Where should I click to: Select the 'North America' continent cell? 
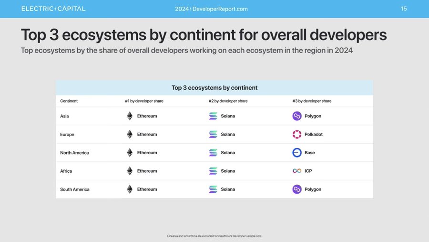(x=74, y=153)
